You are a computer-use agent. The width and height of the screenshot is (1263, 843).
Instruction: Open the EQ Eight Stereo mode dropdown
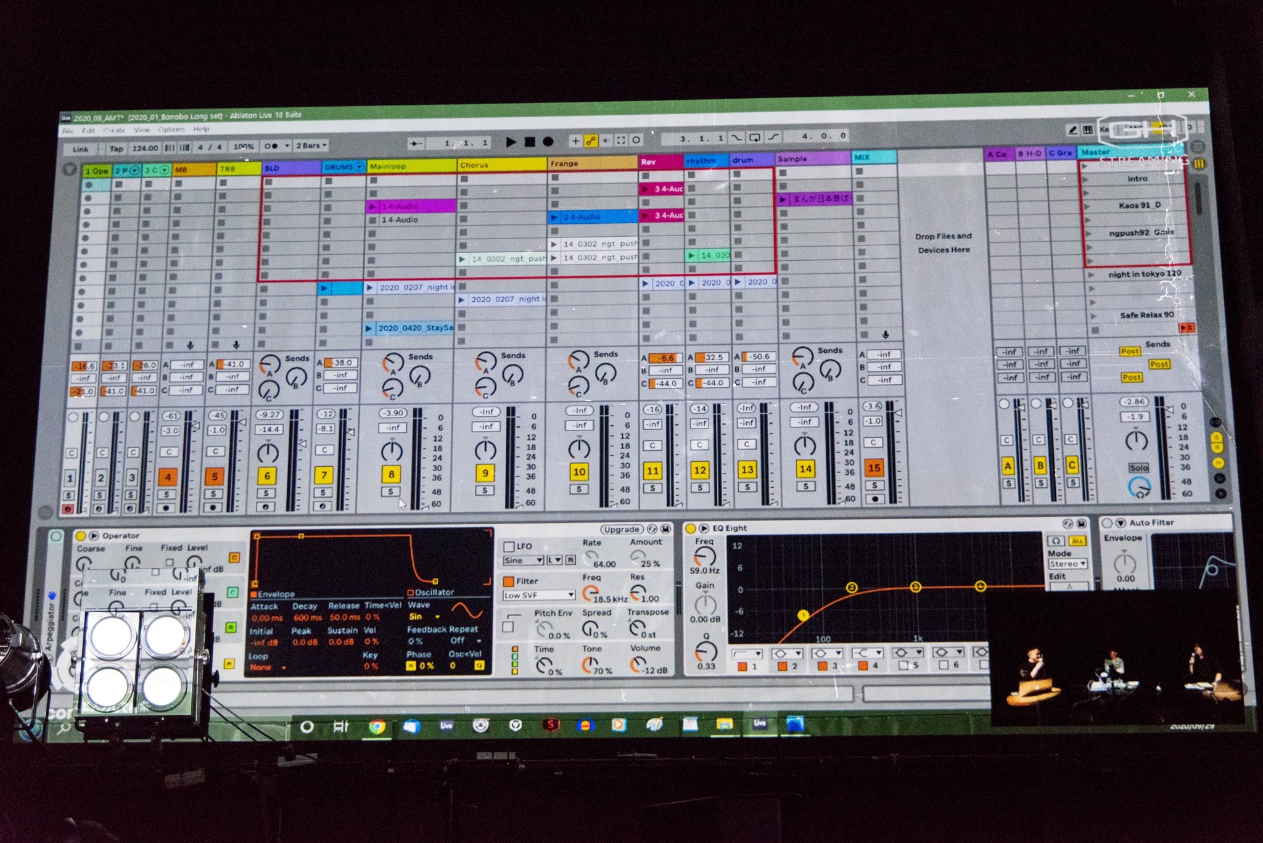1067,564
